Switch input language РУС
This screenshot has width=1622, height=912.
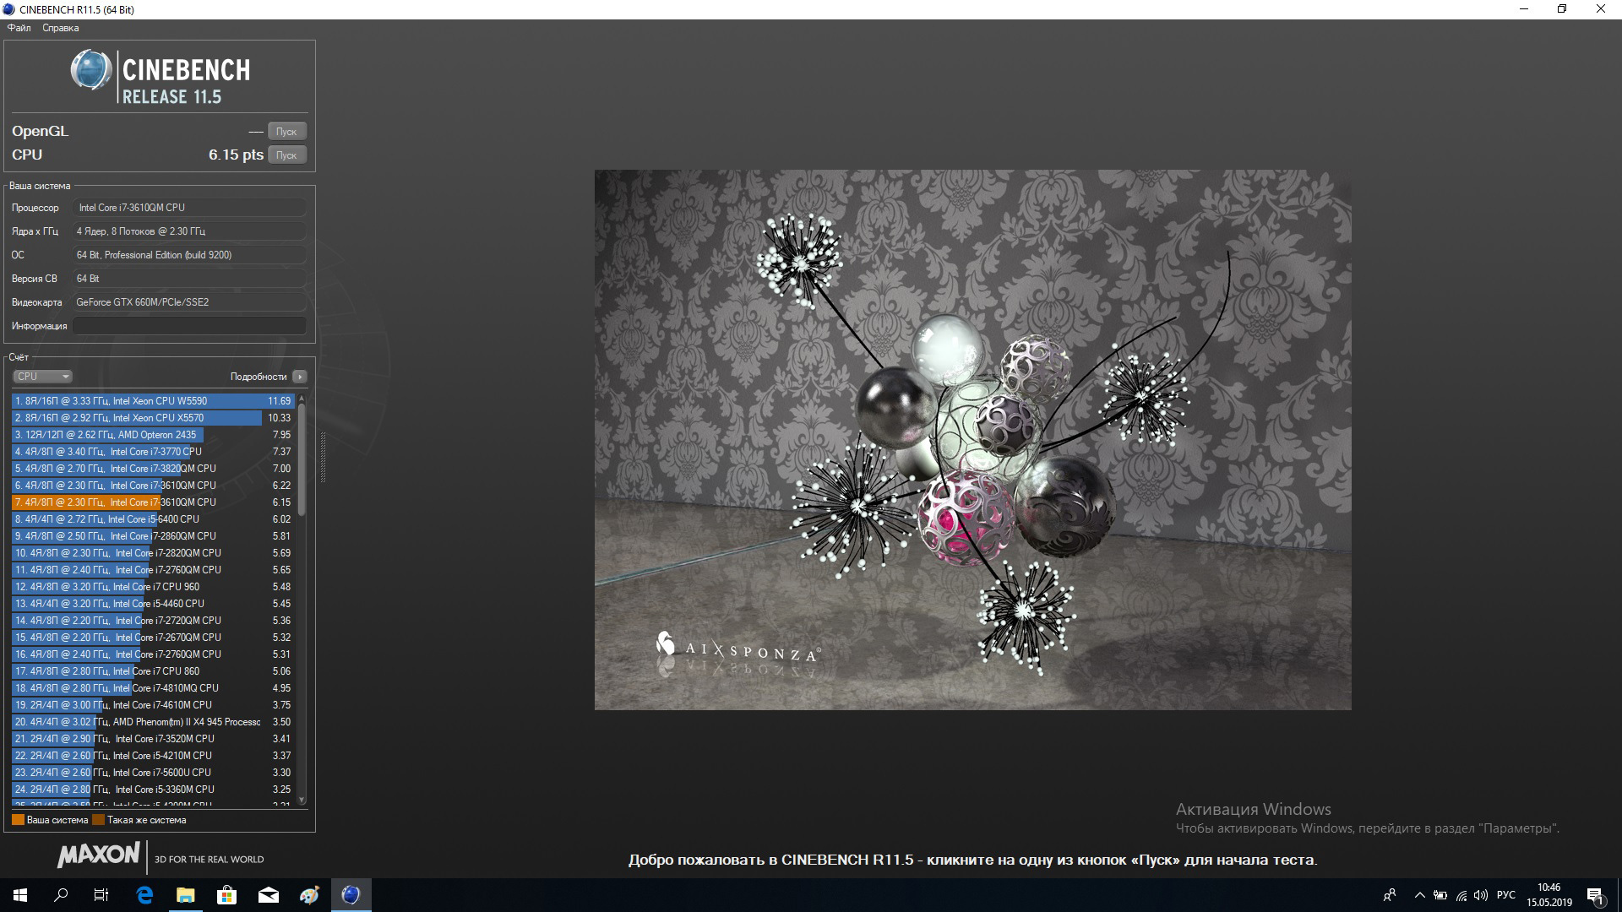pos(1506,895)
